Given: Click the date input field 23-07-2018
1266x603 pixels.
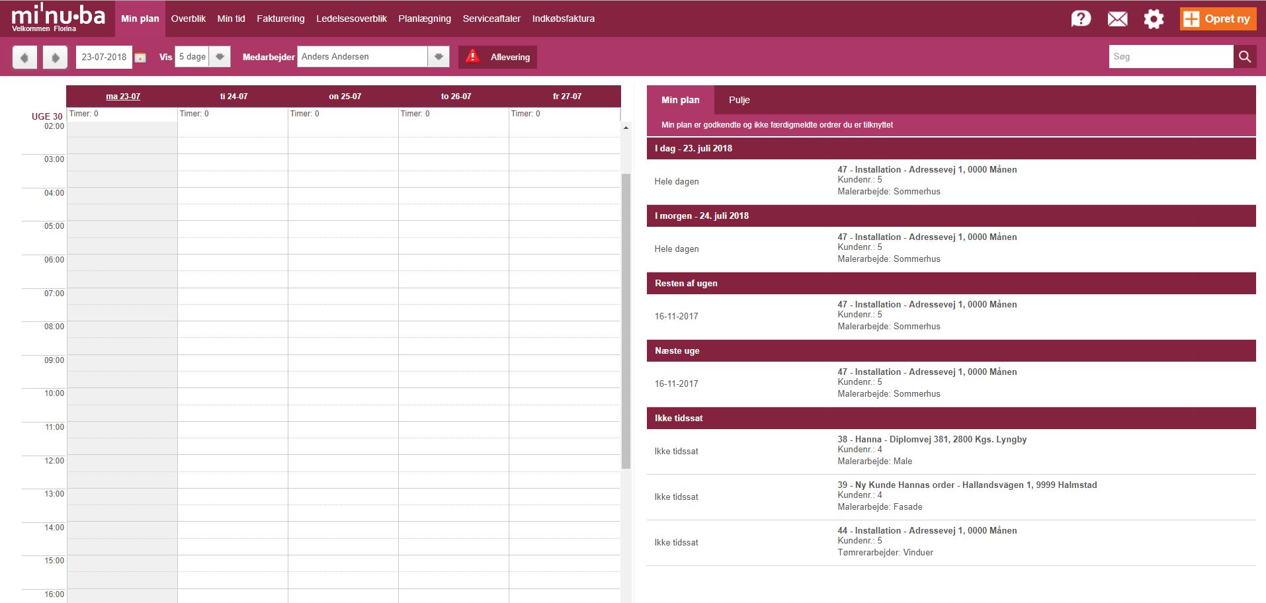Looking at the screenshot, I should click(x=104, y=57).
